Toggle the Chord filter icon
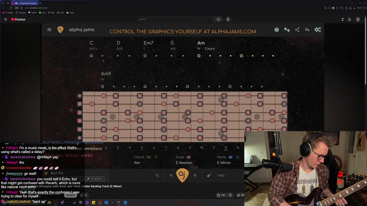 tap(156, 157)
